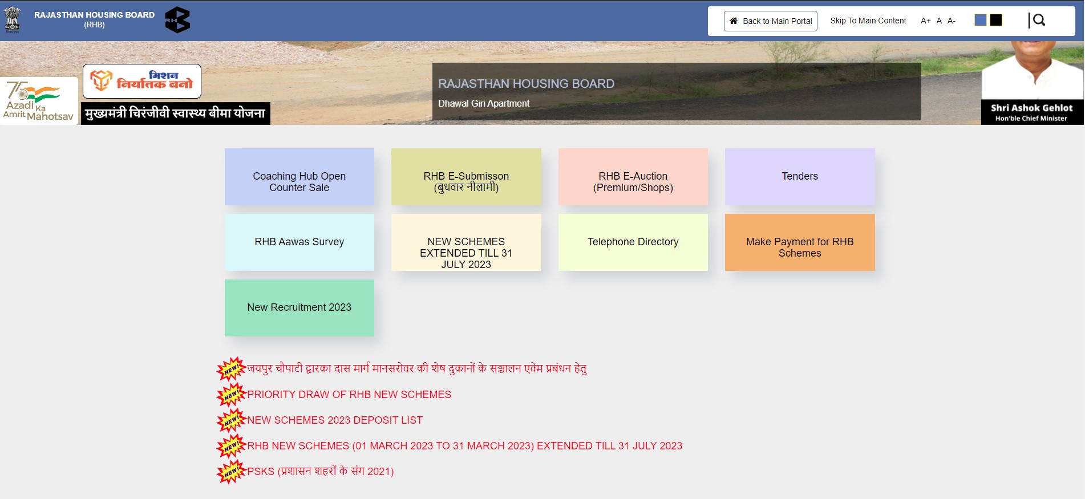Image resolution: width=1085 pixels, height=499 pixels.
Task: Click the A- decrease font size control
Action: [952, 21]
